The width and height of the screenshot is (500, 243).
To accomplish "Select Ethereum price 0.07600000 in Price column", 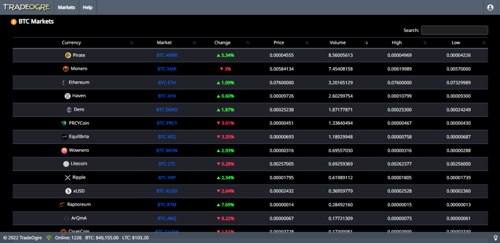I will pyautogui.click(x=281, y=83).
